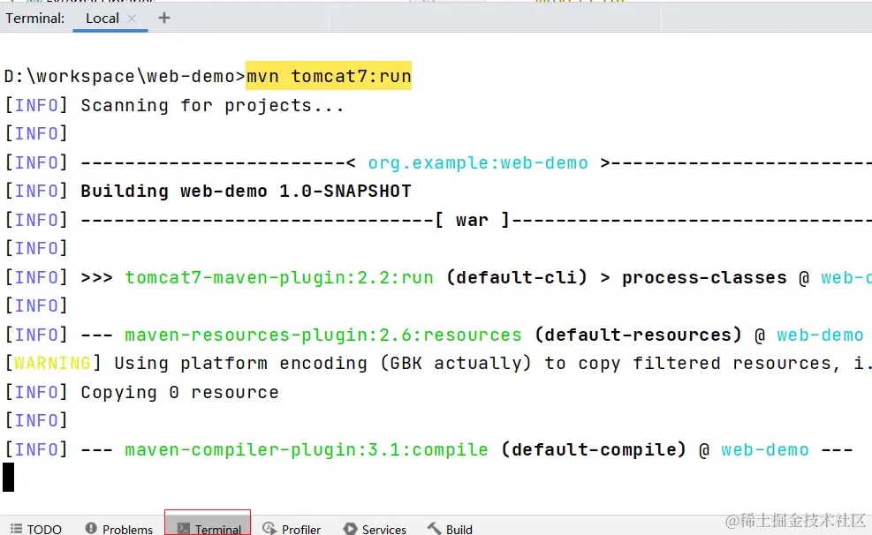Click the TODO list icon
The width and height of the screenshot is (872, 535).
tap(17, 528)
